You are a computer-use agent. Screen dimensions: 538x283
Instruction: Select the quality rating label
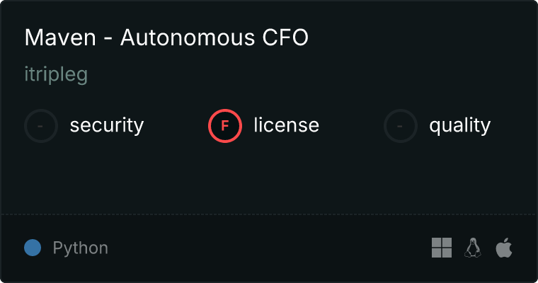(459, 126)
